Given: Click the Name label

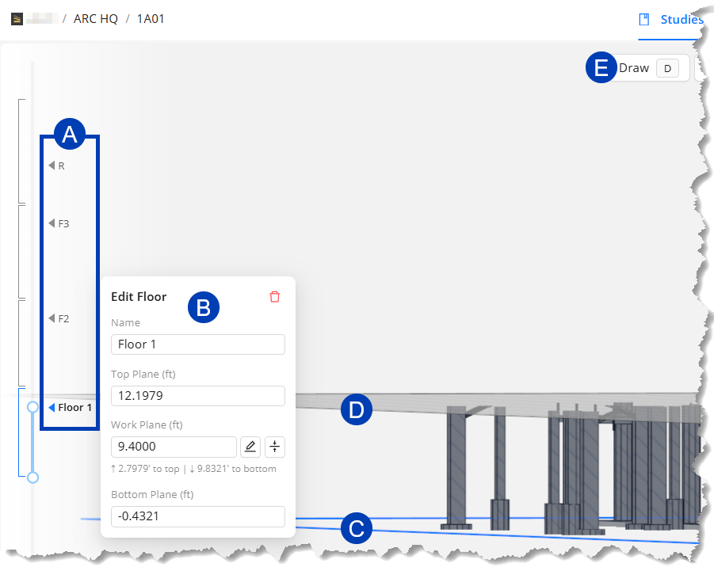Looking at the screenshot, I should pyautogui.click(x=126, y=323).
